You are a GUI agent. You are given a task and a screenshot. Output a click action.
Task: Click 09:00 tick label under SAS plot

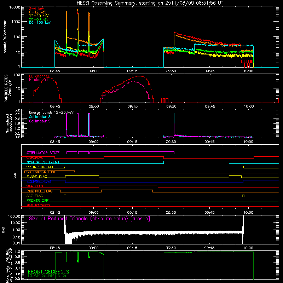93,248
